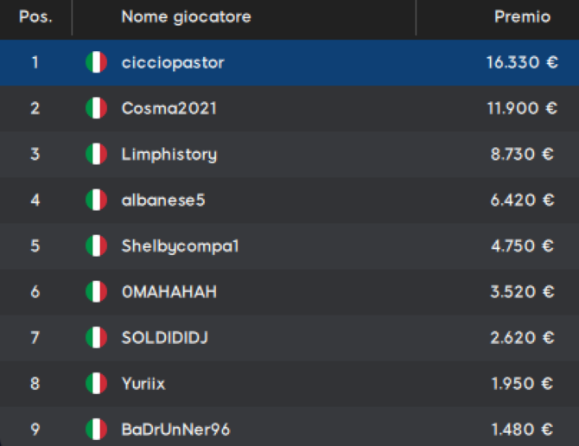Select the 1.480 € prize for BaDrUnNer96
This screenshot has height=446, width=579.
522,430
